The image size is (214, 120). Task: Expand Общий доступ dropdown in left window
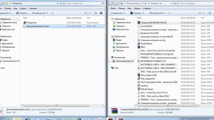40,13
